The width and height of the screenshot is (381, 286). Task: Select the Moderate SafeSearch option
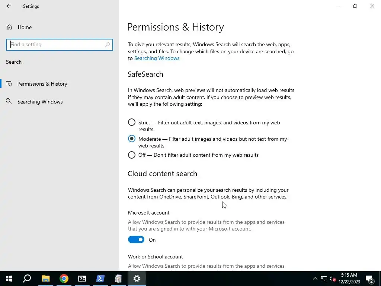coord(131,139)
